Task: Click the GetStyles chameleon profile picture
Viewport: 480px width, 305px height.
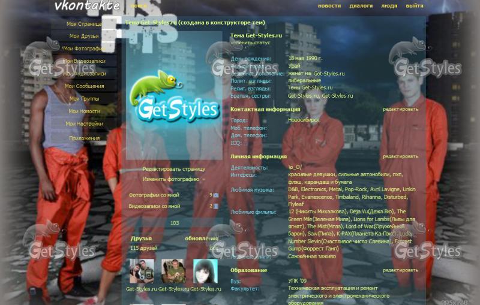Action: pyautogui.click(x=174, y=96)
